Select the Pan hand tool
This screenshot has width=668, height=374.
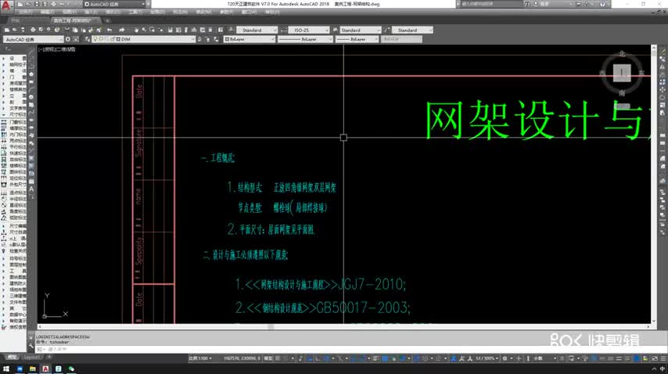(x=136, y=31)
